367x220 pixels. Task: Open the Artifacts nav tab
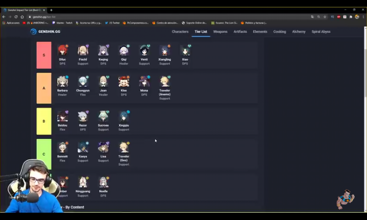(x=240, y=32)
